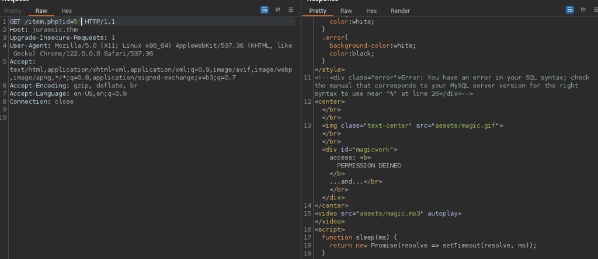Toggle \n non-printable characters in Response panel
The height and width of the screenshot is (259, 598).
[x=583, y=10]
